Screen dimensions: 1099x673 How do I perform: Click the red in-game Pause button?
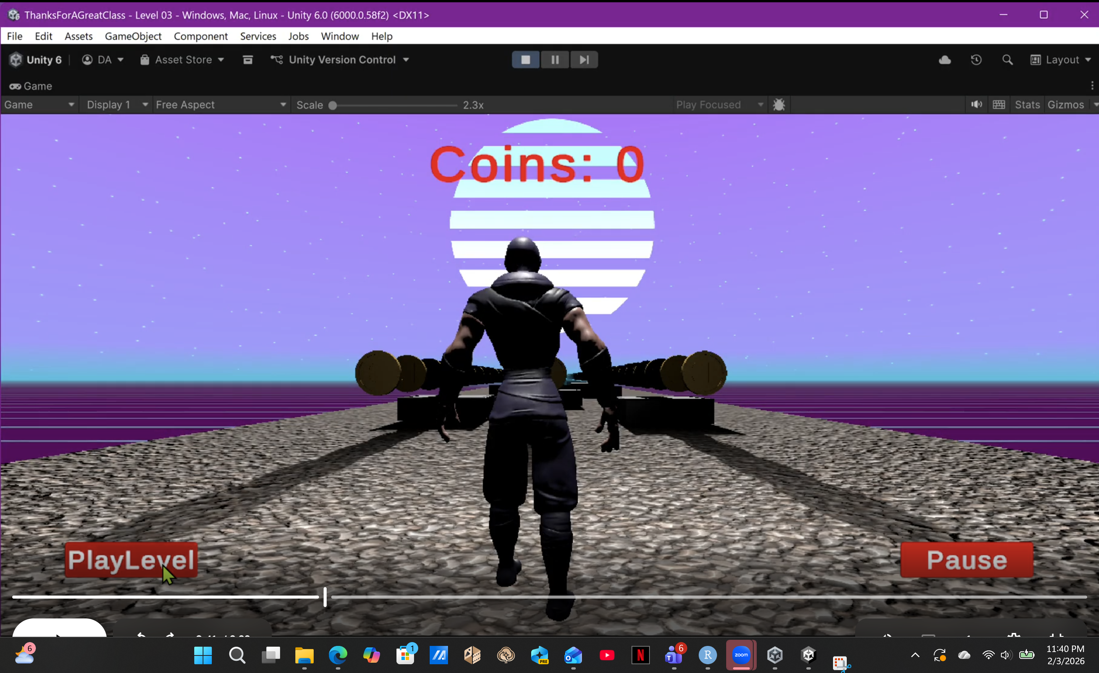(967, 560)
